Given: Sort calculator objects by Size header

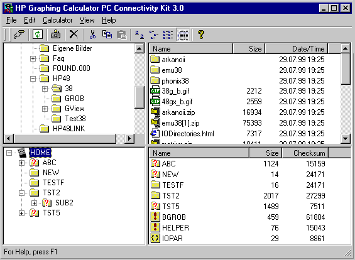Looking at the screenshot, I should [265, 153].
